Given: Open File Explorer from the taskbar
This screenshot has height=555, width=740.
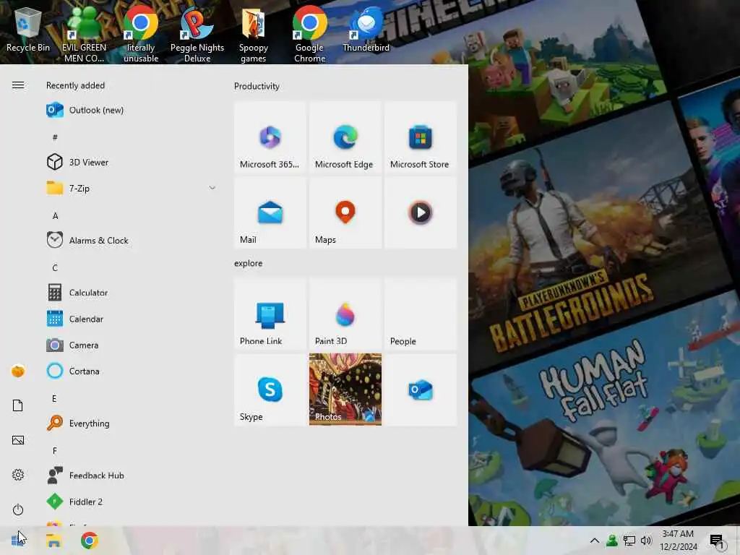Looking at the screenshot, I should click(53, 541).
